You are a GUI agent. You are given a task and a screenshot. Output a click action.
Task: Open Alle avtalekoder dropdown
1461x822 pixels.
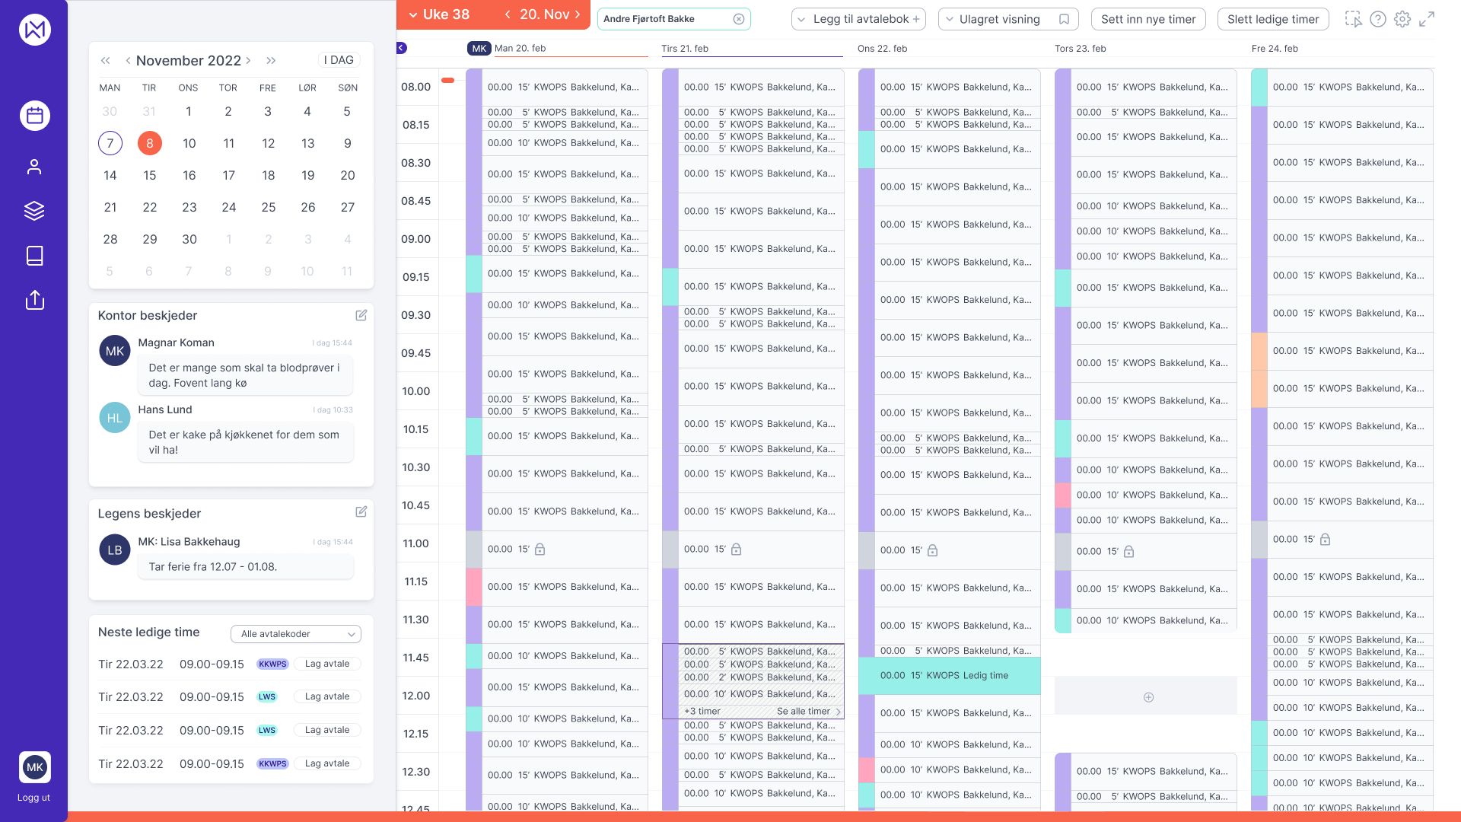[x=296, y=634]
